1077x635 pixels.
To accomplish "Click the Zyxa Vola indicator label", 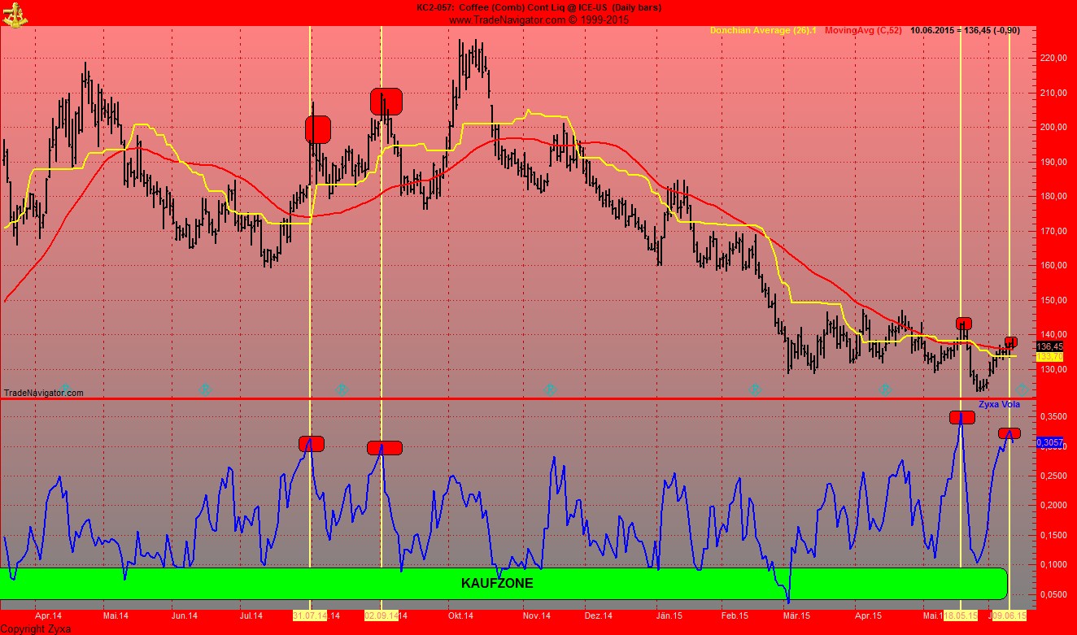I will pos(999,404).
